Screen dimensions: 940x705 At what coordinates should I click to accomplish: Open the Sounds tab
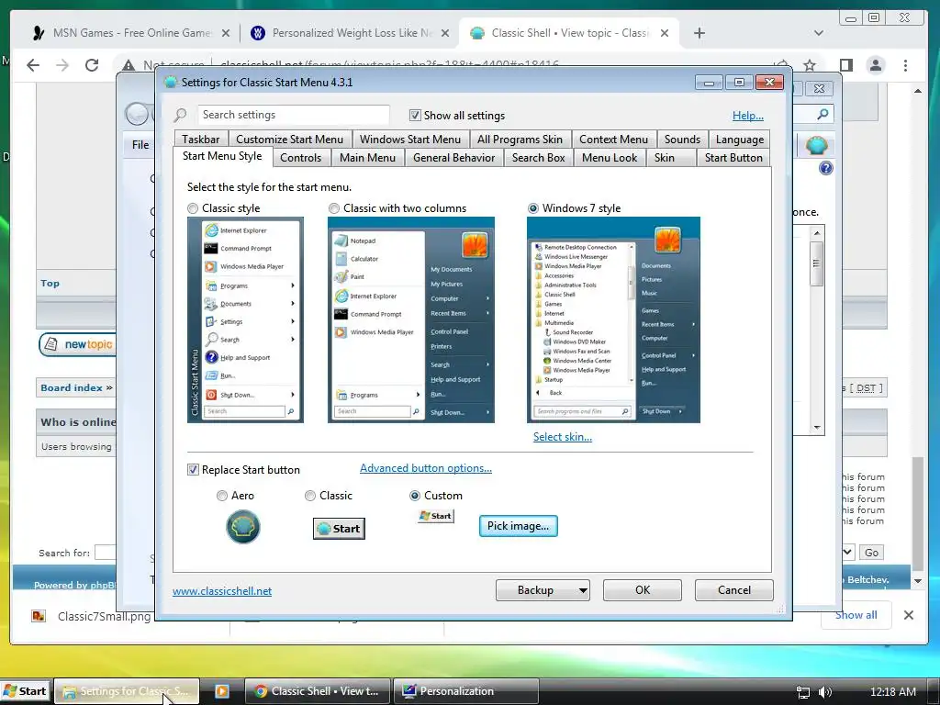[682, 140]
